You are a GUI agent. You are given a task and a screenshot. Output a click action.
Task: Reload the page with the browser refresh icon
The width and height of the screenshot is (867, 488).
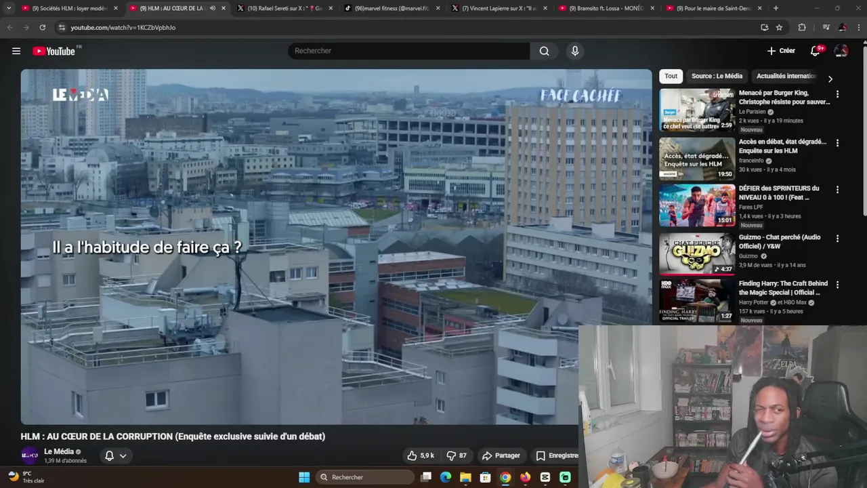tap(42, 27)
